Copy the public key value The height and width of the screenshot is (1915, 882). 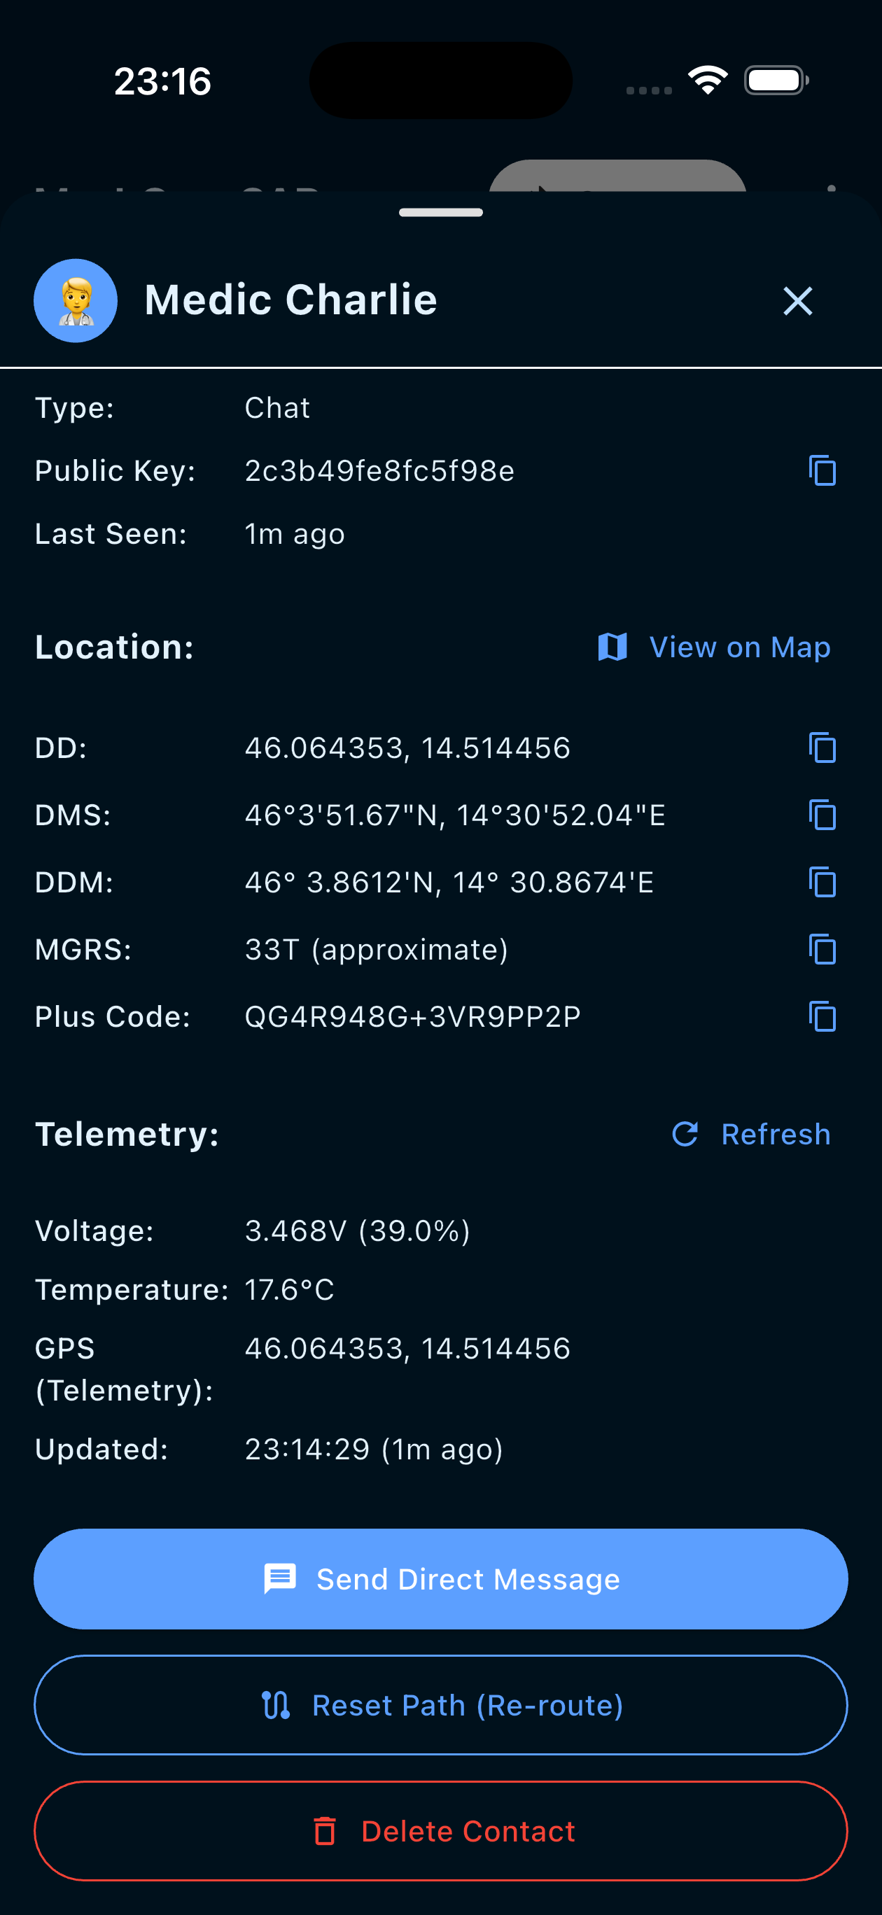click(822, 470)
